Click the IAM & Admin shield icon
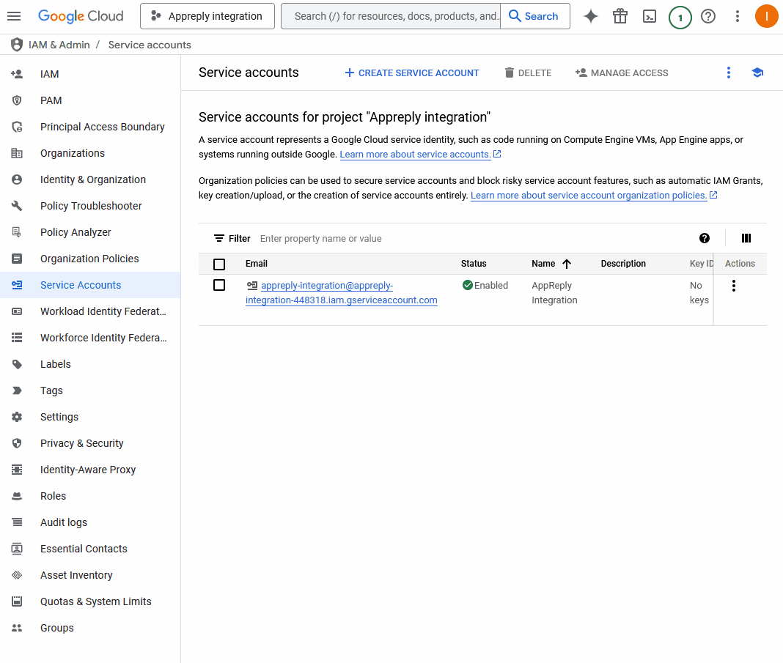Screen dimensions: 783x663 pos(16,45)
